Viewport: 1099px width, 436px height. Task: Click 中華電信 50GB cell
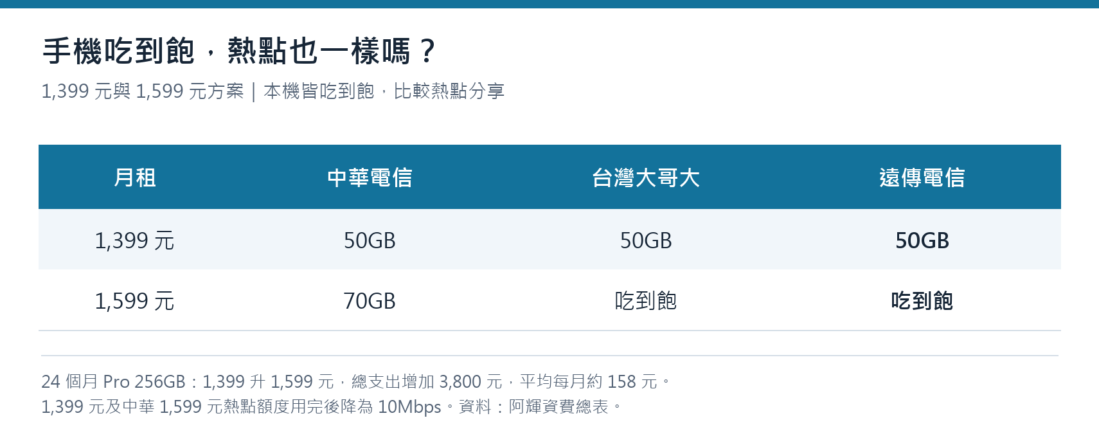[370, 241]
